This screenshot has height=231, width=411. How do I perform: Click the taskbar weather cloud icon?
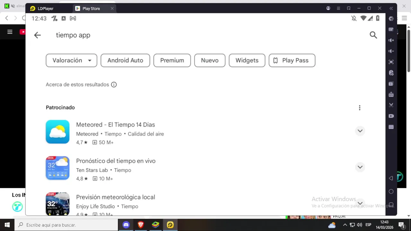point(332,225)
